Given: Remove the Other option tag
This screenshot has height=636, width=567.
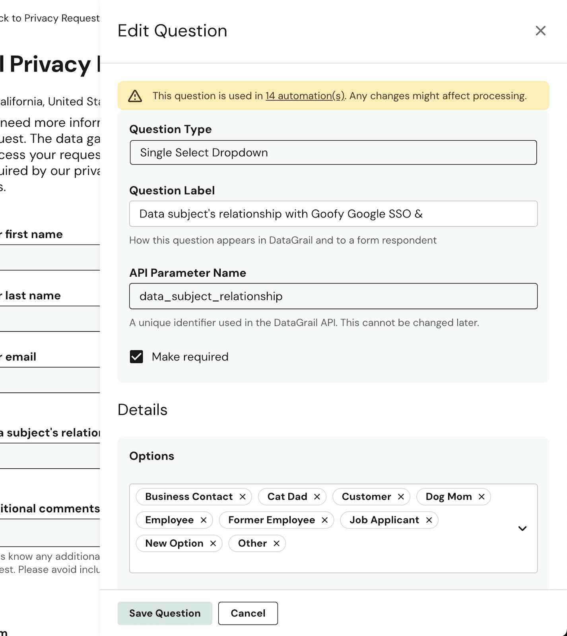Looking at the screenshot, I should 277,543.
